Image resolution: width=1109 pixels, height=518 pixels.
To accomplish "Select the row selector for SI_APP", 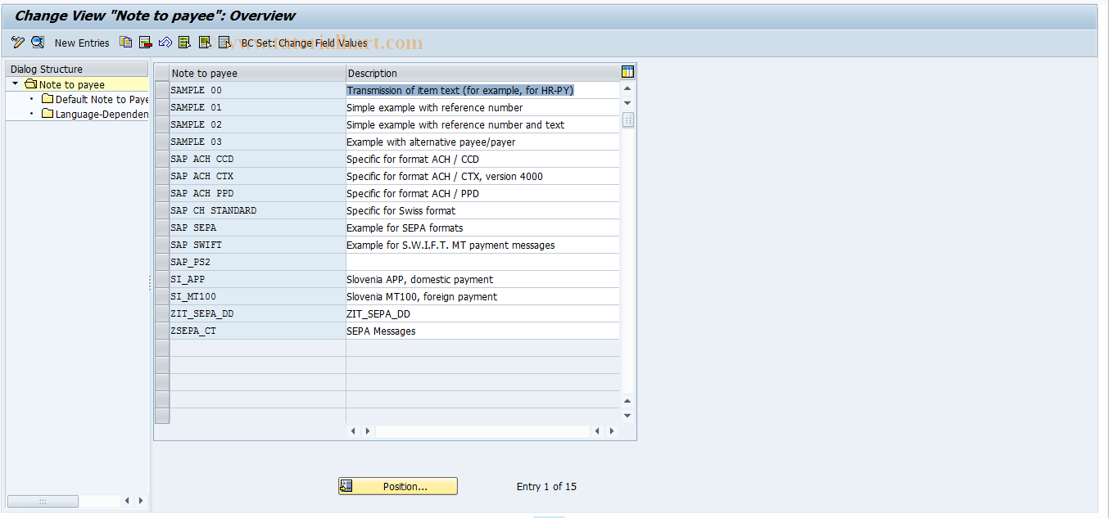I will pos(161,279).
